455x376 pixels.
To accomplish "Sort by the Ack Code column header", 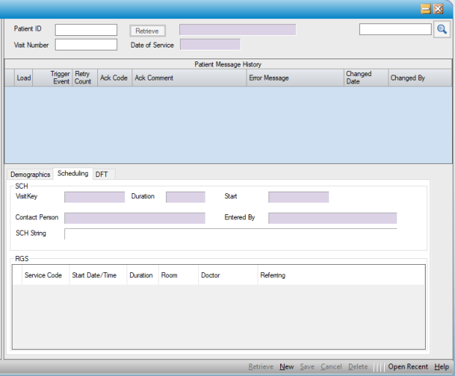I will coord(114,78).
